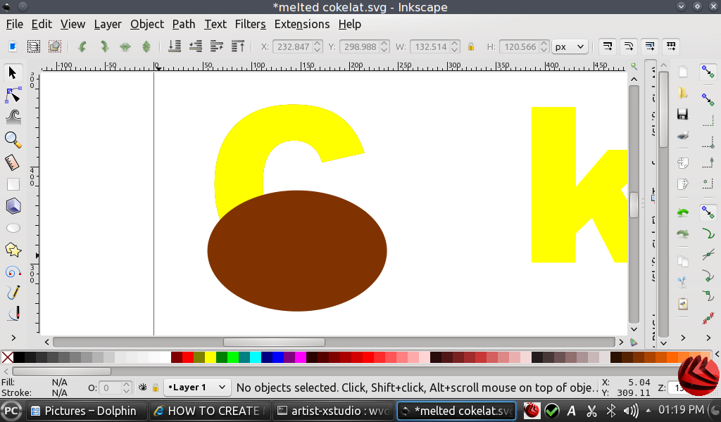Select the Node editing tool
The width and height of the screenshot is (721, 422).
coord(13,95)
